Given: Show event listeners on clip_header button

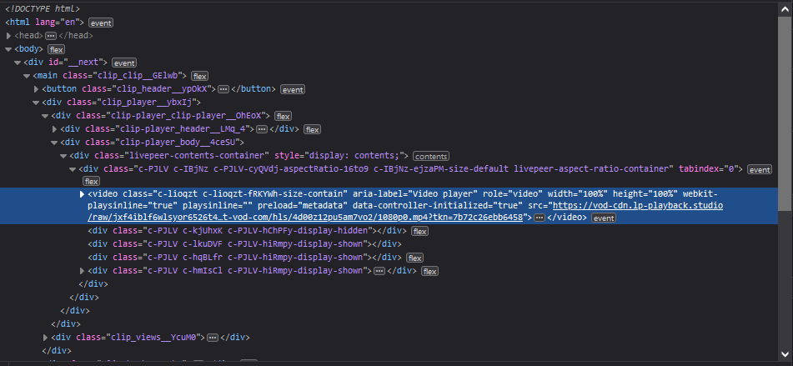Looking at the screenshot, I should (293, 89).
